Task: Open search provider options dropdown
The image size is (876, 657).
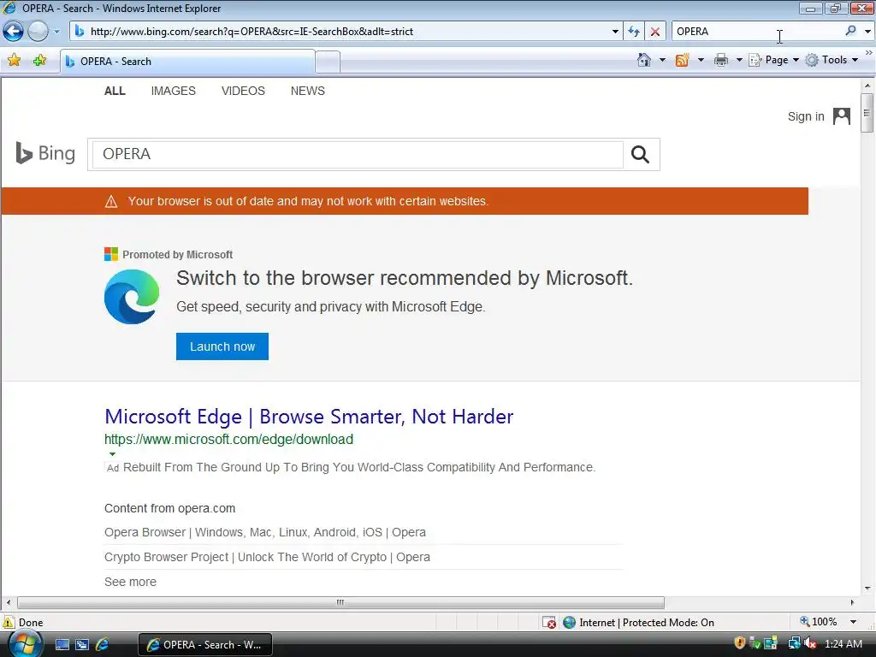Action: (x=867, y=32)
